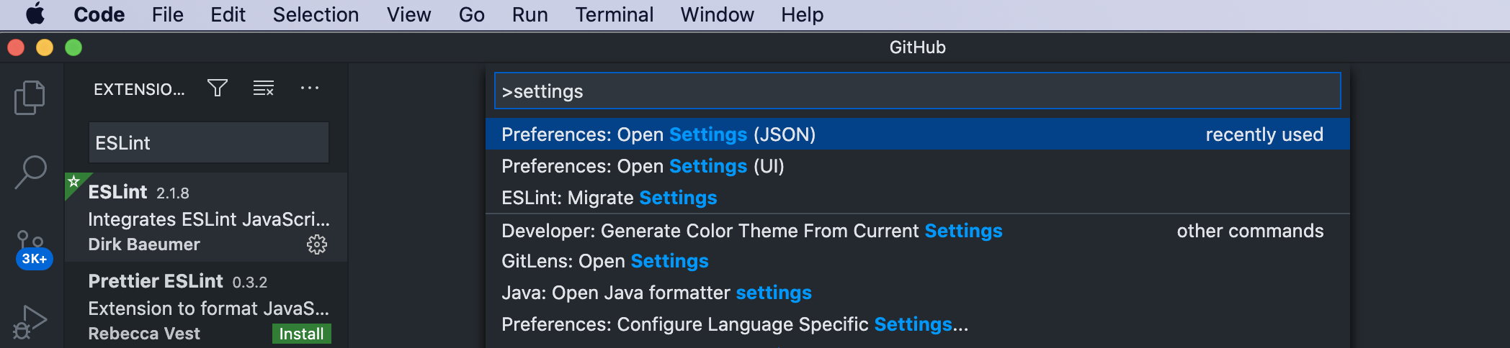The height and width of the screenshot is (348, 1510).
Task: Select Java: Open Java formatter settings
Action: click(656, 293)
